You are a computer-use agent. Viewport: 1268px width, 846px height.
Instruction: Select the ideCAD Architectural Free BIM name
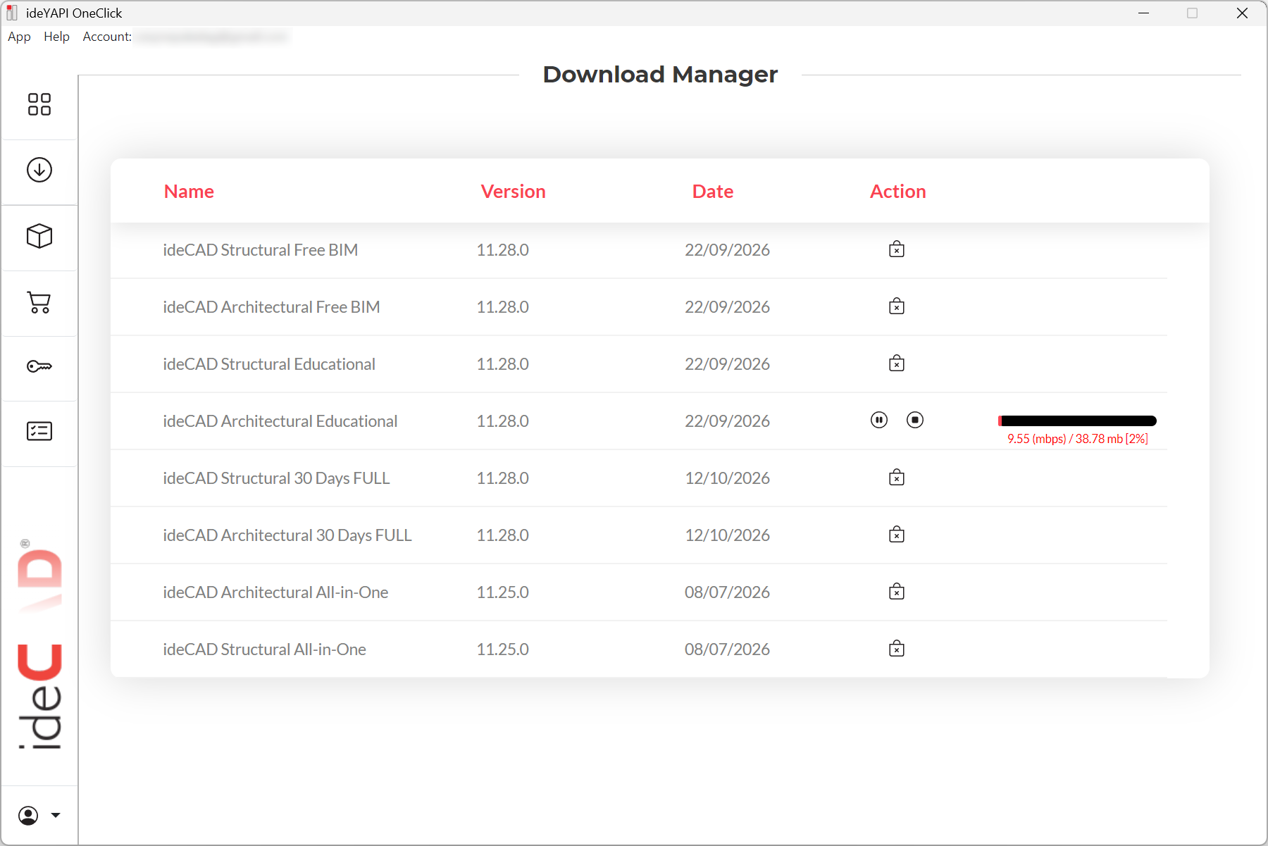[x=271, y=307]
